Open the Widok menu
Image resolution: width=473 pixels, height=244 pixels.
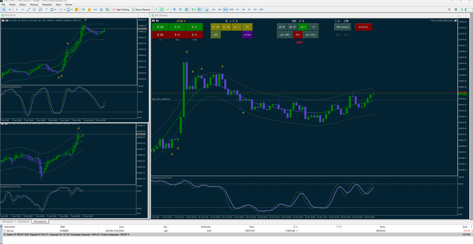(12, 4)
